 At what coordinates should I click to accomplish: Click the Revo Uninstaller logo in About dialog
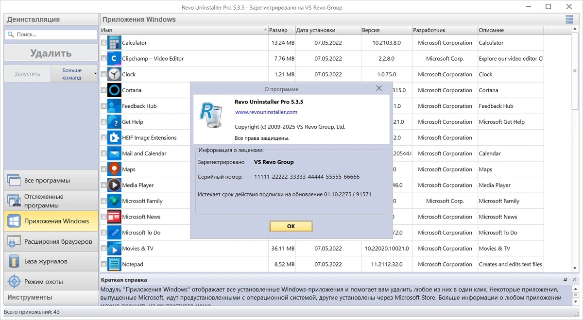click(x=212, y=115)
